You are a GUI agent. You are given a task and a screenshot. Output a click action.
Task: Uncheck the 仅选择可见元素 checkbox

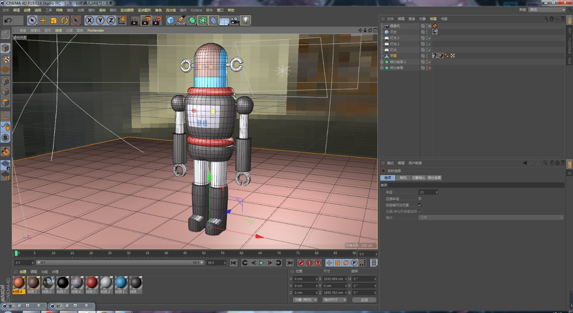[x=420, y=205]
